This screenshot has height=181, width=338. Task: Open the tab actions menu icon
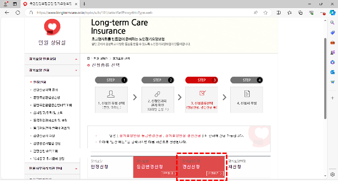coord(15,4)
